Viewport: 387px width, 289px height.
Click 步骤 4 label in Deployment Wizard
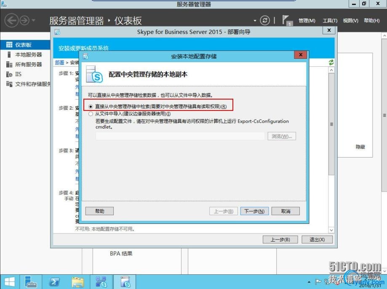(x=66, y=193)
